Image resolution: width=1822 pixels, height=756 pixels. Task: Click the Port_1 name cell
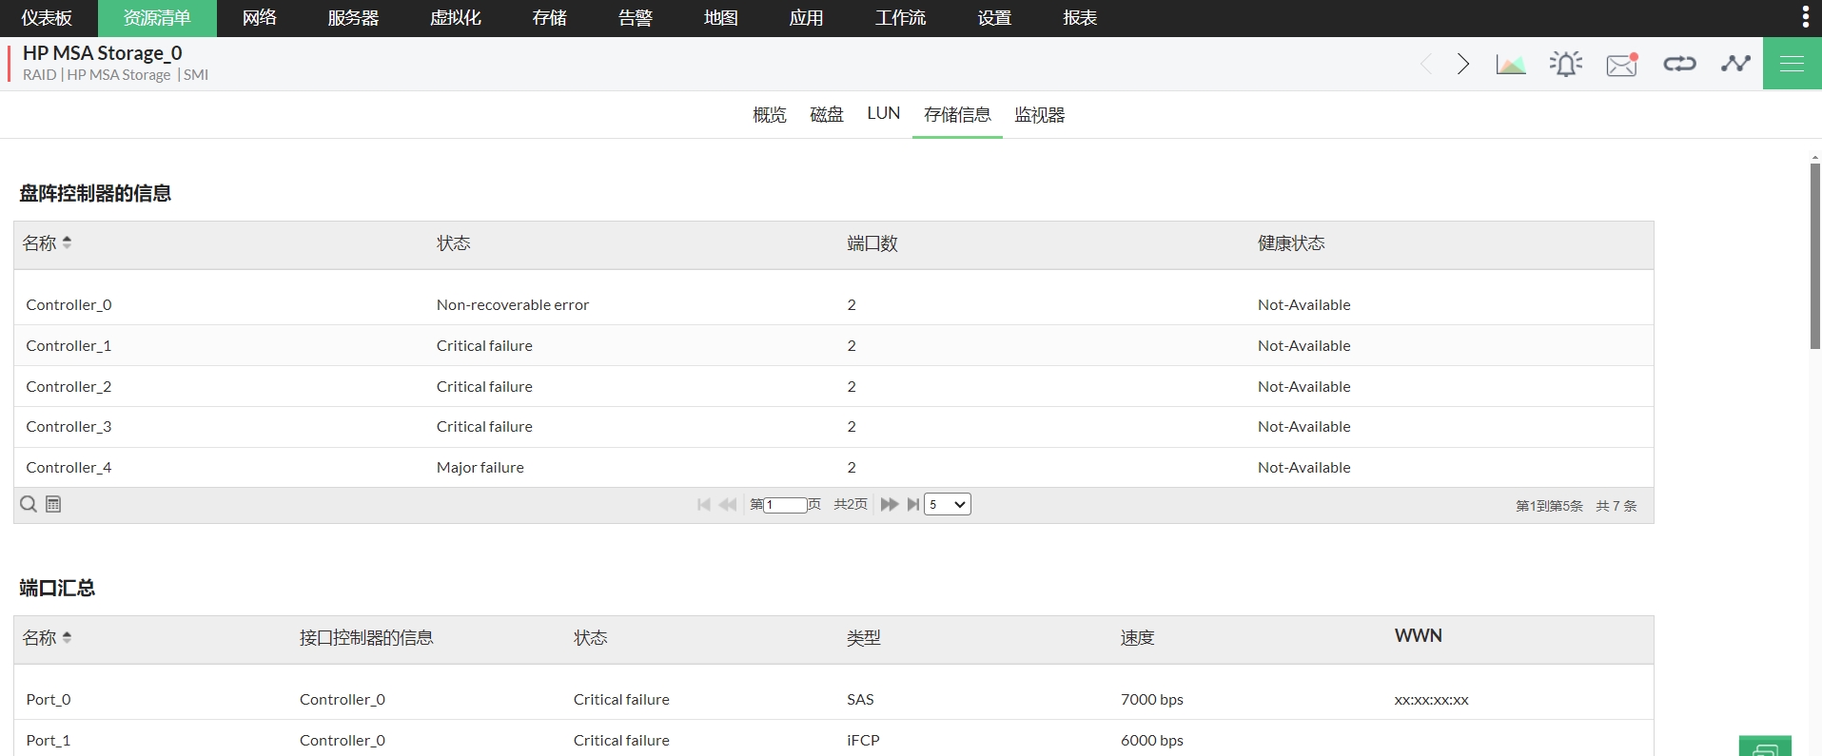coord(49,741)
